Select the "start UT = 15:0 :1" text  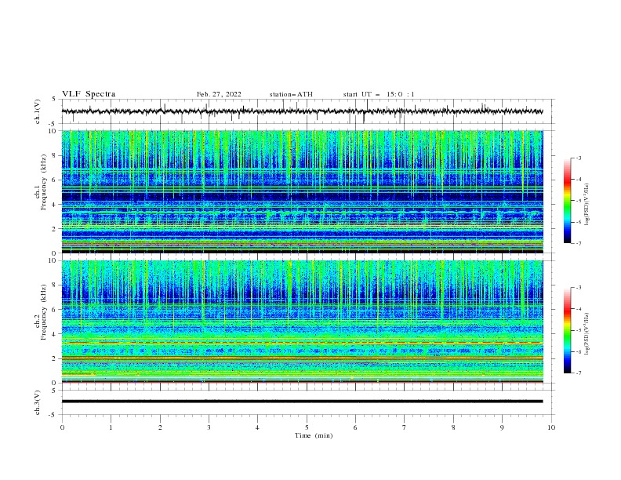click(379, 94)
